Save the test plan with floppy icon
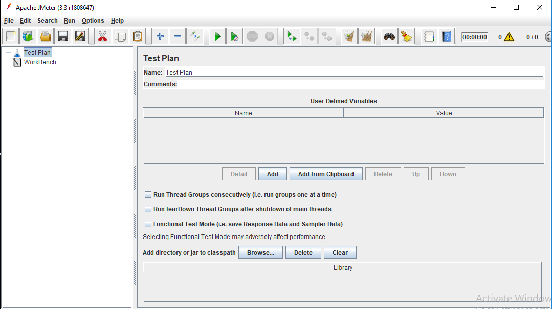 click(62, 36)
